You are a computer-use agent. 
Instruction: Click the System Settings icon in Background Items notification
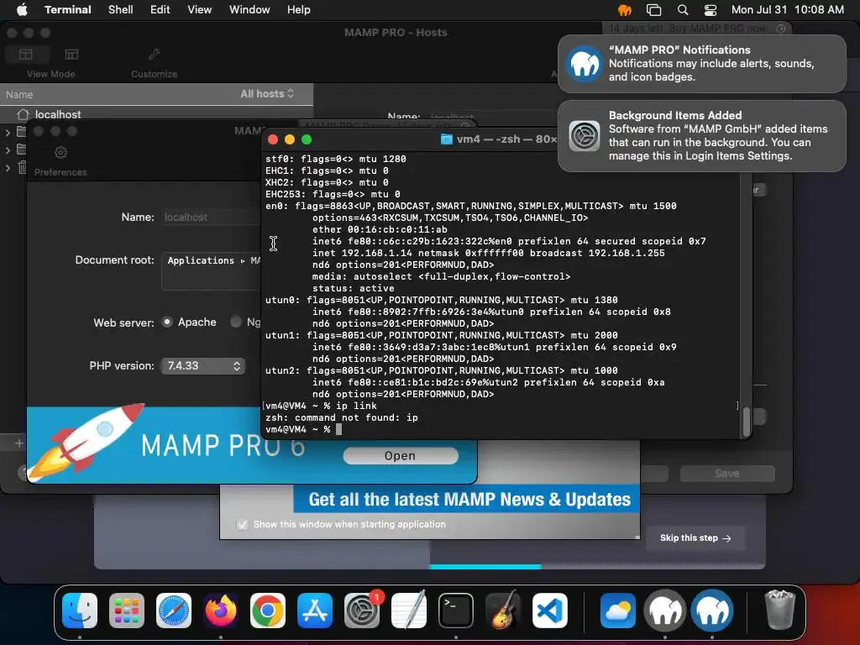[585, 135]
